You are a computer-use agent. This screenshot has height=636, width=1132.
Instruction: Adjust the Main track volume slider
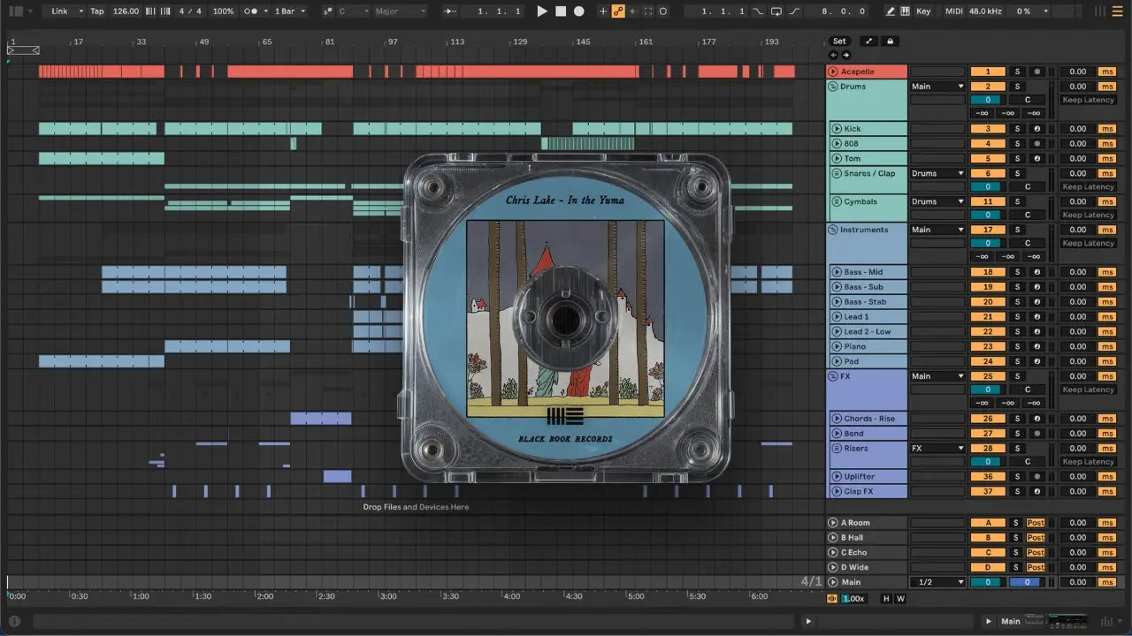988,583
